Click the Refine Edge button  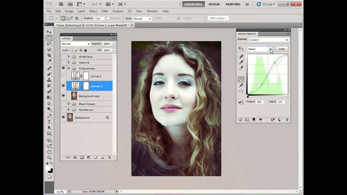click(x=218, y=18)
